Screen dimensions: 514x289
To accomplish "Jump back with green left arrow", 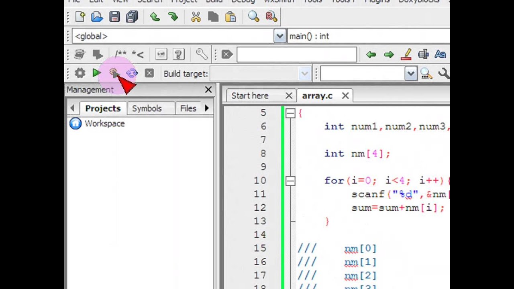I will point(371,54).
